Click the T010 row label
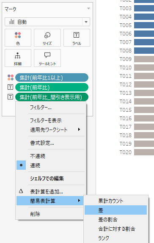 pos(126,68)
